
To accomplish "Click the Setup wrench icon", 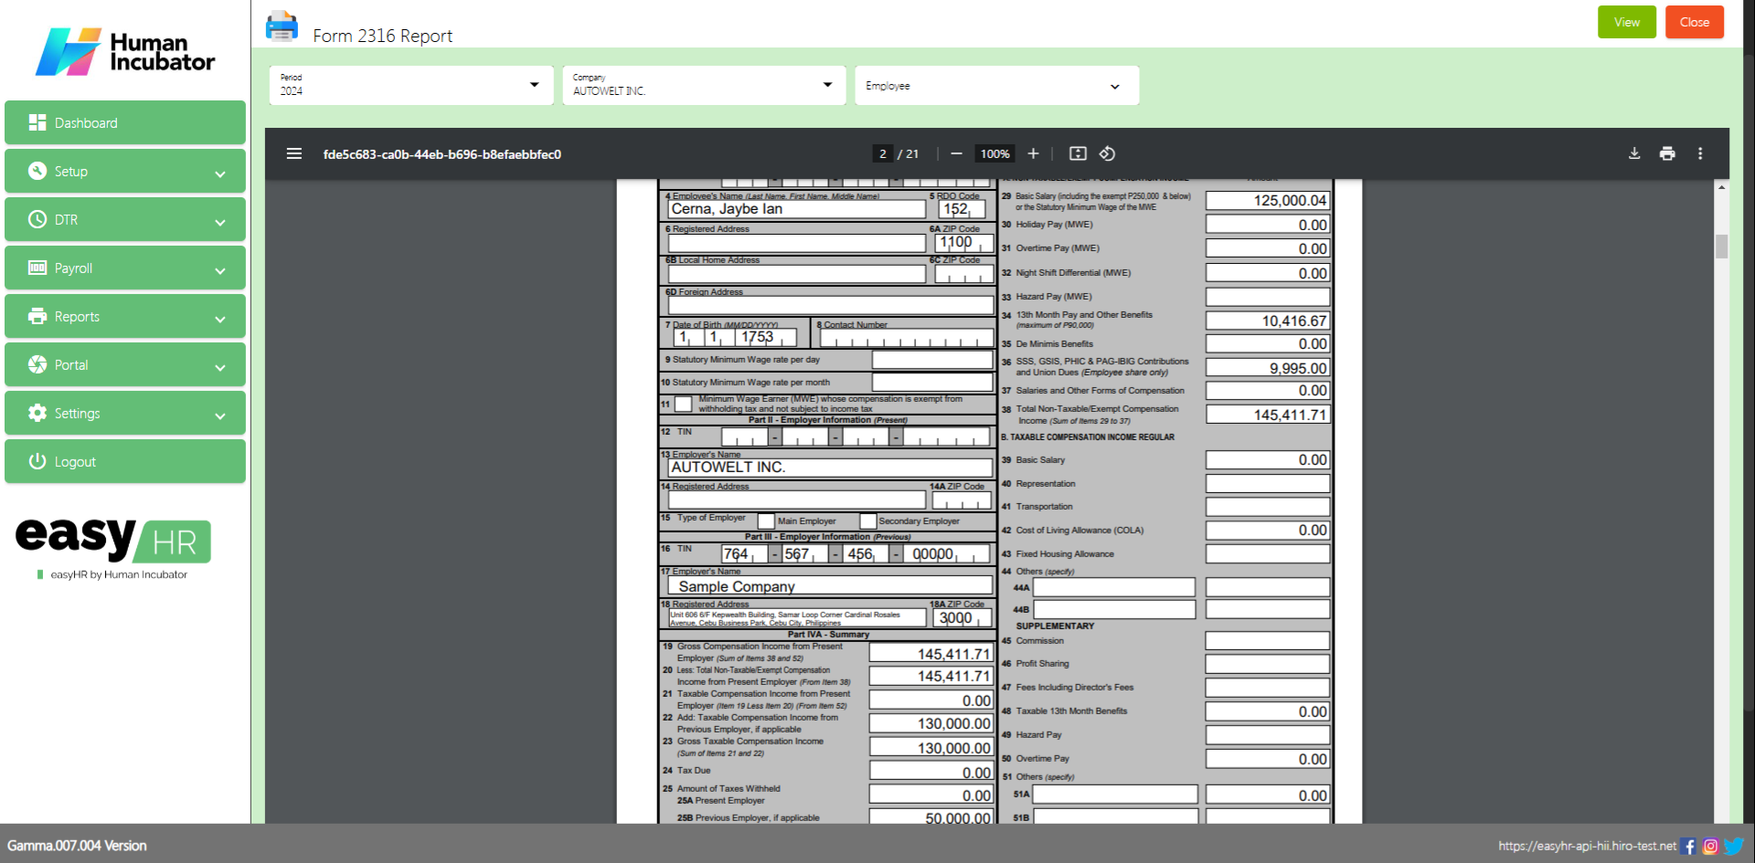I will coord(37,171).
